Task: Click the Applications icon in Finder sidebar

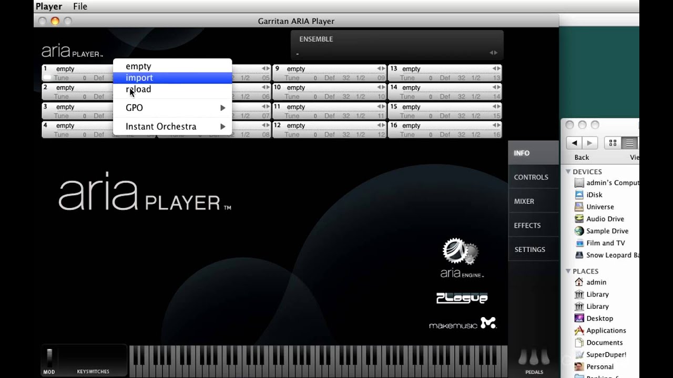Action: (579, 330)
